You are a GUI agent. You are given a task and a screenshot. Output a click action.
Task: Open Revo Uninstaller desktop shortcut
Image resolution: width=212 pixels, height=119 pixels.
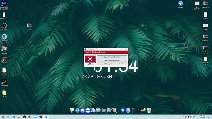pos(4,50)
